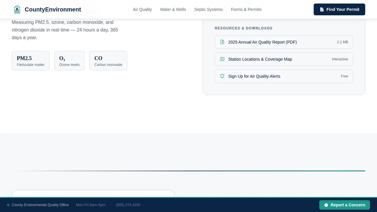
Task: Click the Interactive label
Action: [340, 59]
